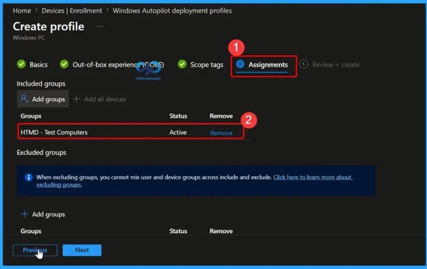Click the Next button

(82, 250)
